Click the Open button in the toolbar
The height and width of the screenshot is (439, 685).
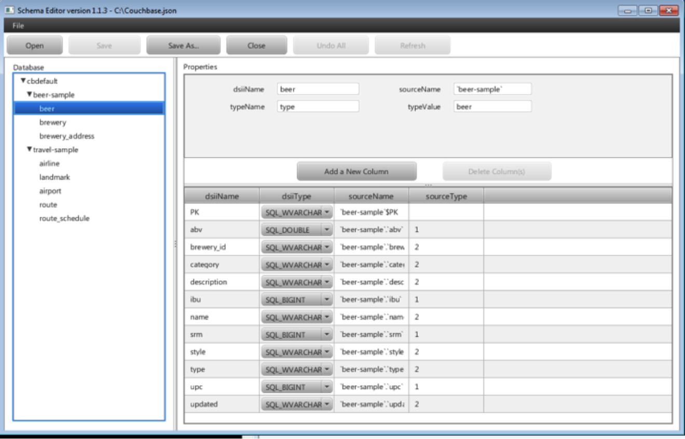(x=34, y=45)
